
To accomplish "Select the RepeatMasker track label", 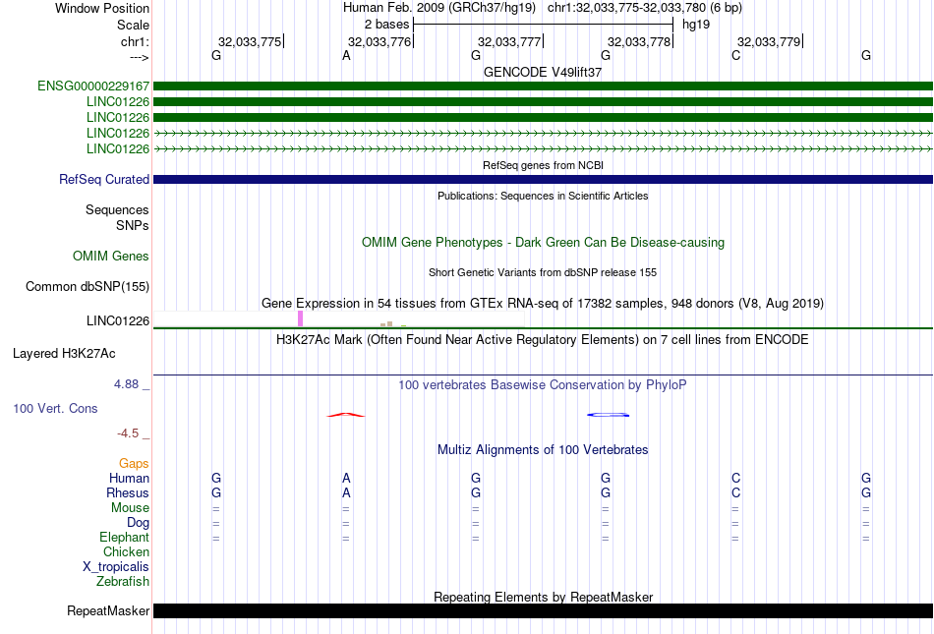I will tap(108, 610).
